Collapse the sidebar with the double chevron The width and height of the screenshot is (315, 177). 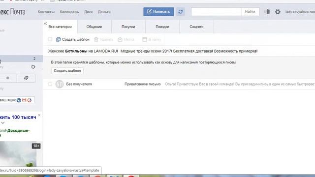[45, 24]
